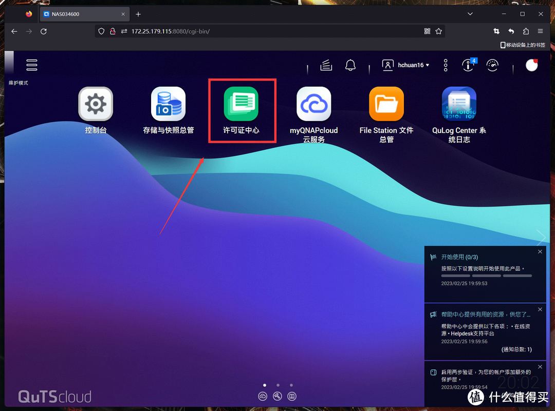Screen dimensions: 555x411
Task: Click the rightmost icon in bottom dock
Action: click(x=292, y=397)
